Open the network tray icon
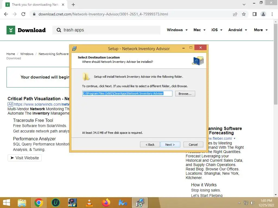The image size is (278, 208). (x=246, y=203)
